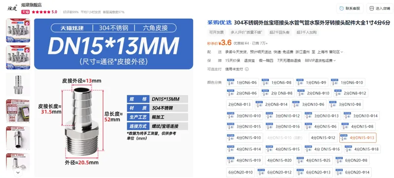
Task: Choose option 1分DN6-Φ6
Action: [x=242, y=83]
